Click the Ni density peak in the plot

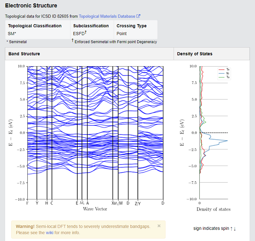tap(227, 141)
